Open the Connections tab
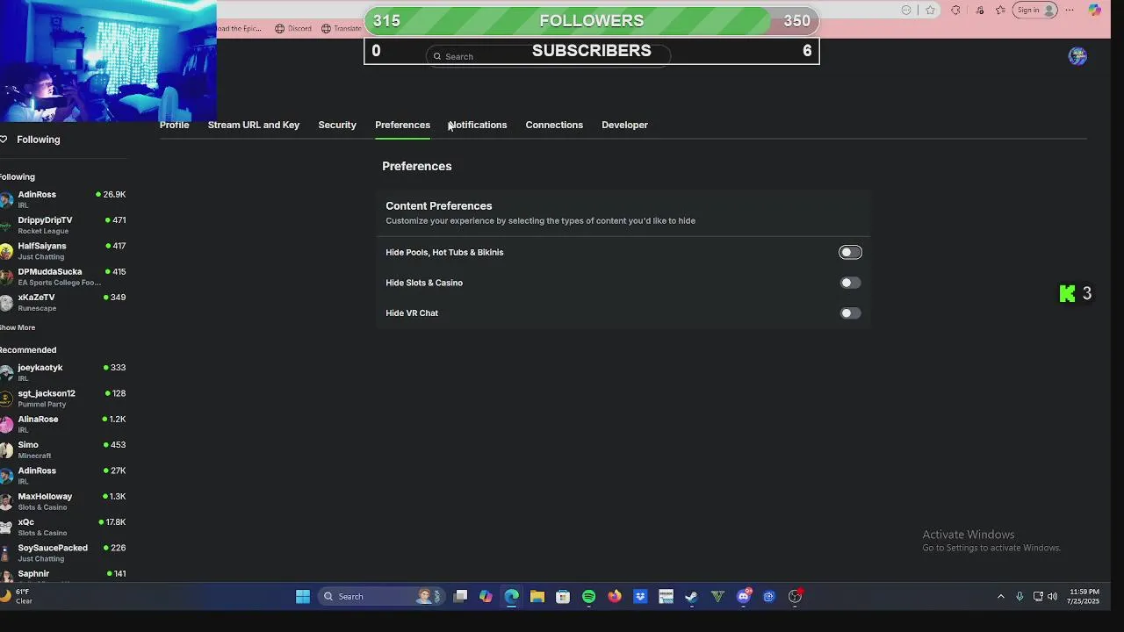The image size is (1124, 632). click(554, 125)
